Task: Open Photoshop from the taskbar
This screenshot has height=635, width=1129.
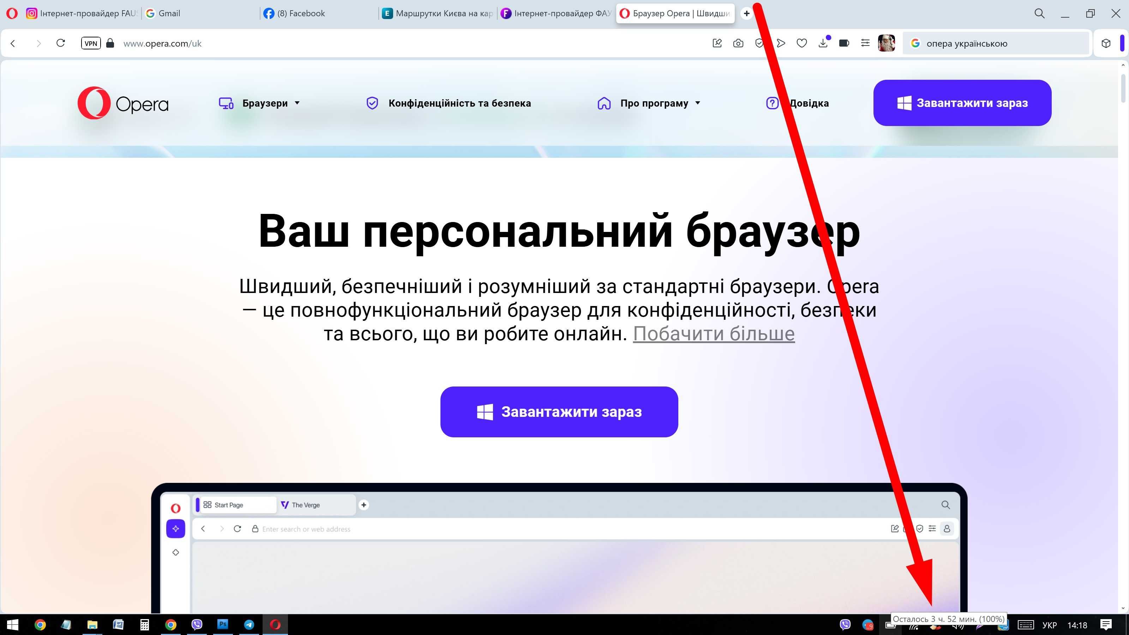Action: pos(223,624)
